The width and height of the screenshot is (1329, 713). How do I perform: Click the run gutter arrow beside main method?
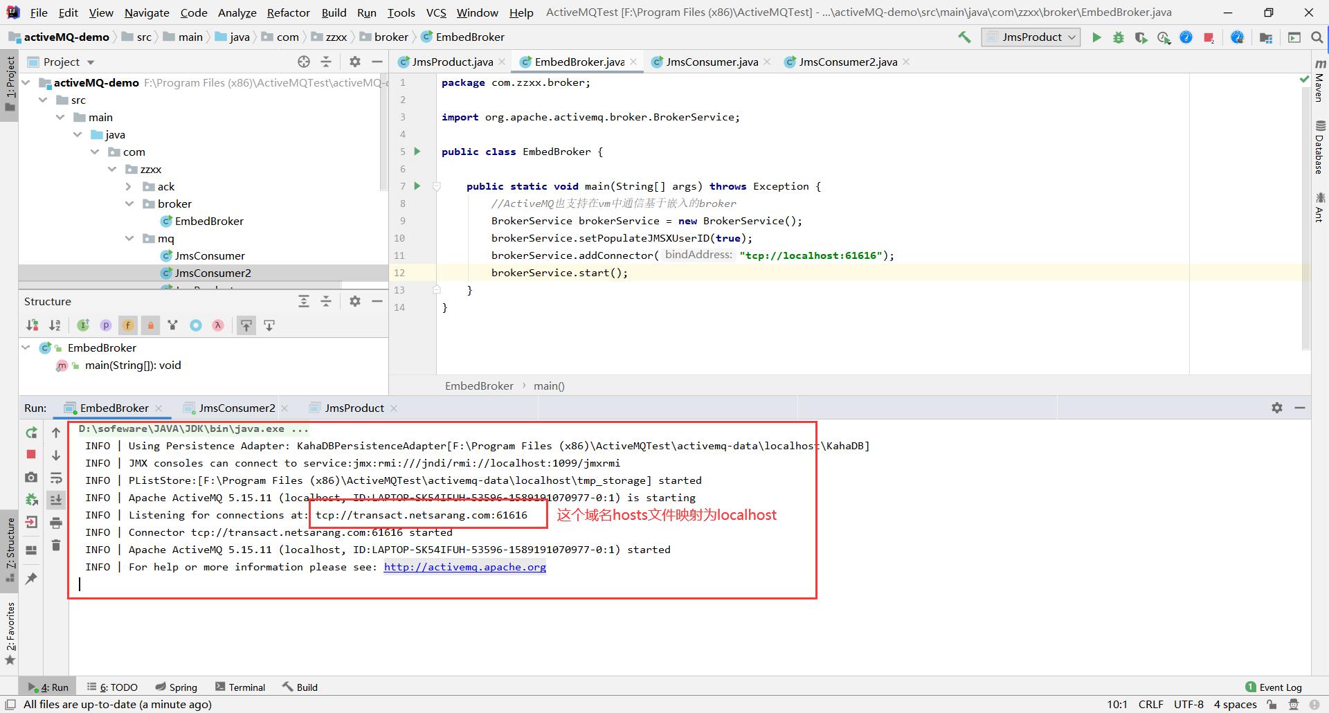pos(417,186)
